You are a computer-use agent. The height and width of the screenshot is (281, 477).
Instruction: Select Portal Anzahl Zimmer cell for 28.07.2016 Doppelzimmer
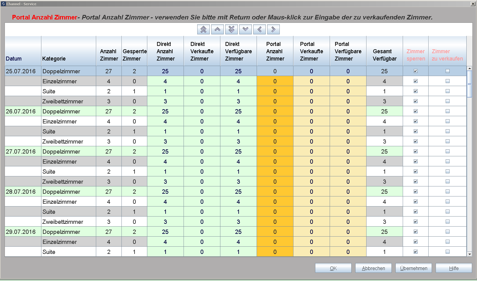tap(275, 192)
